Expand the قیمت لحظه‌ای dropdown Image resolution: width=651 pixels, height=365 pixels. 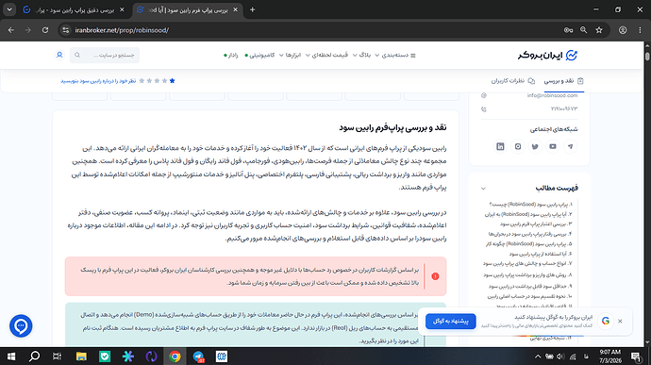pyautogui.click(x=326, y=56)
